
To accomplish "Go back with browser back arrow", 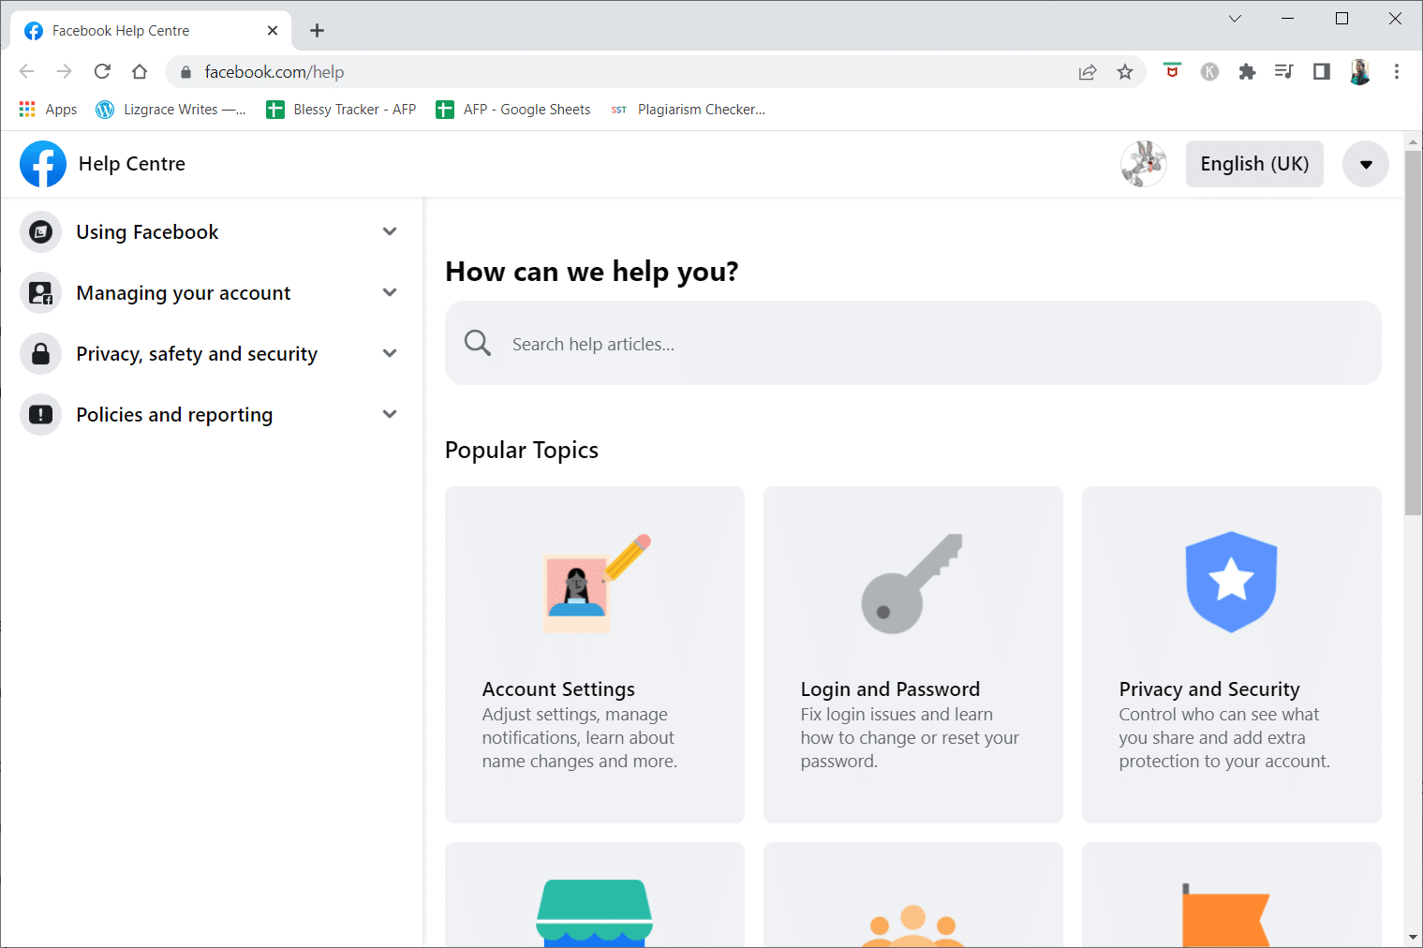I will click(x=27, y=71).
